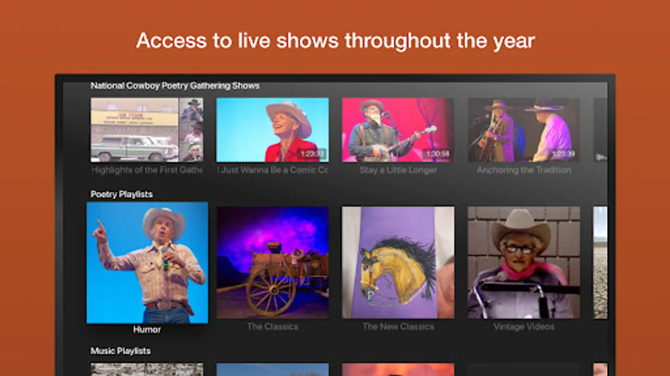Click the duration badge on I Just Wanna Be a Comic
Screen dimensions: 670x376
312,154
